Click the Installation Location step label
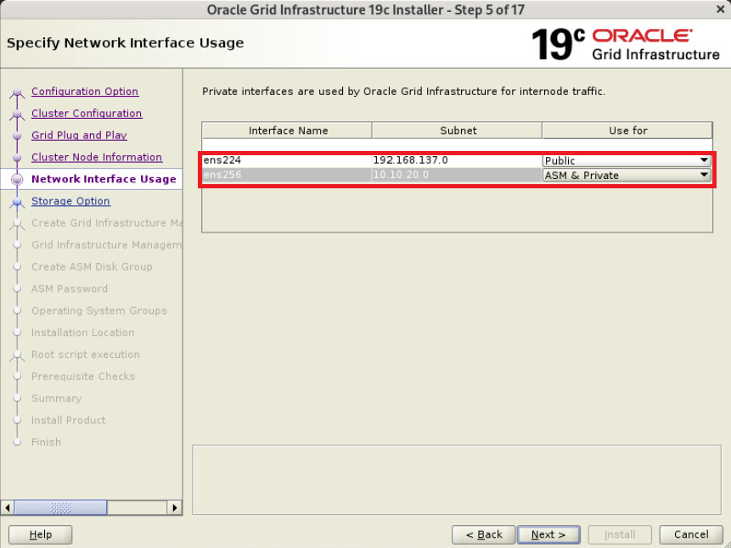The image size is (731, 548). (x=82, y=333)
